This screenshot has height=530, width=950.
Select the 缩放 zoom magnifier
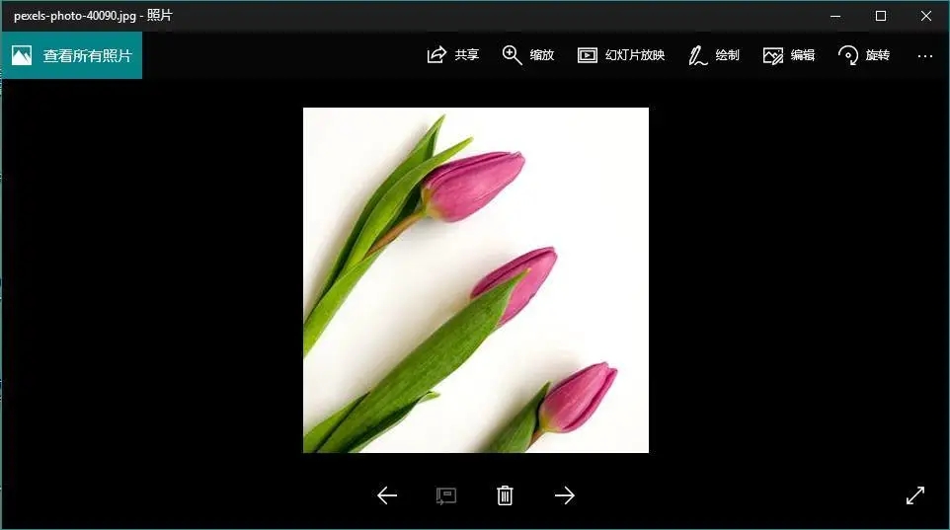point(512,55)
